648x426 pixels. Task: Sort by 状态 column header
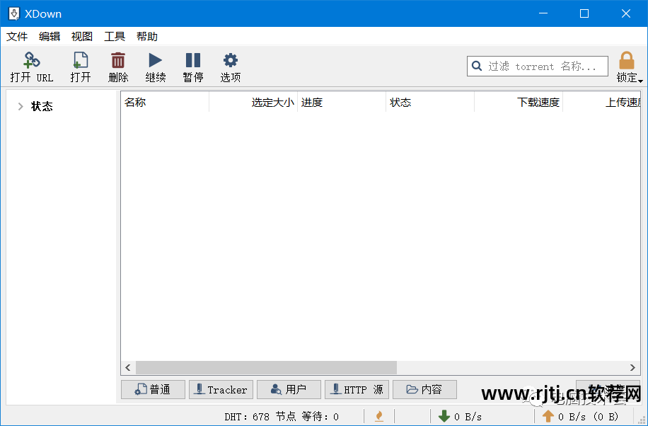(x=430, y=102)
